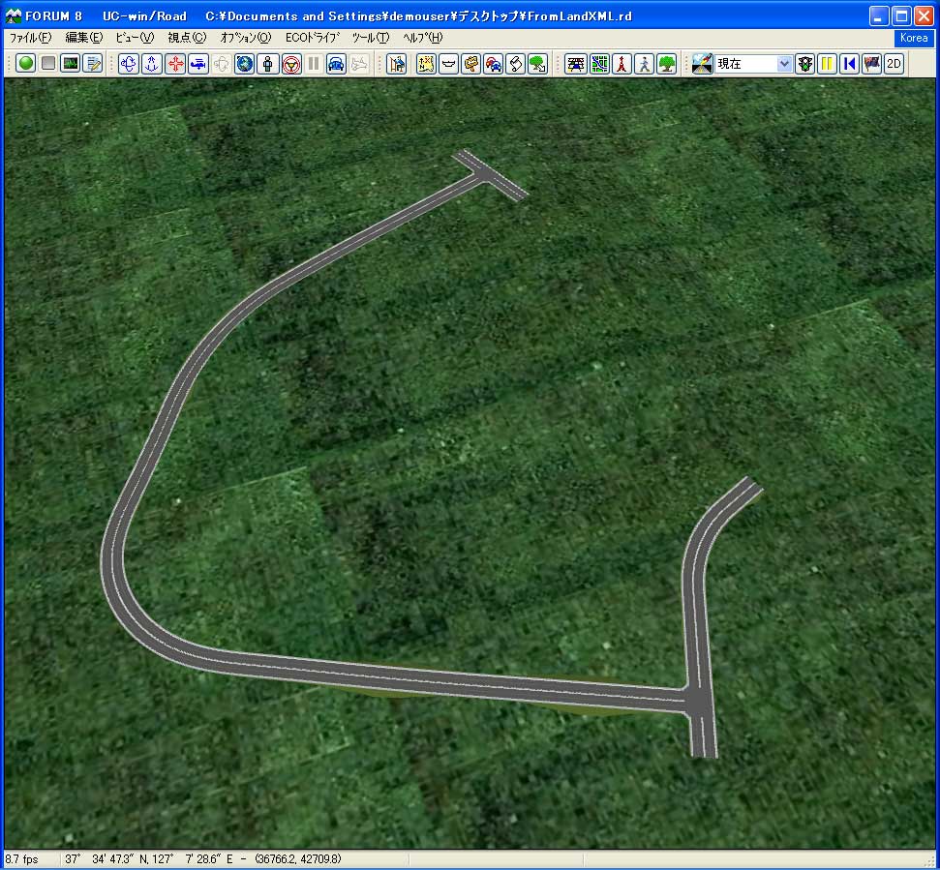
Task: Click the green circle start icon
Action: click(x=26, y=64)
